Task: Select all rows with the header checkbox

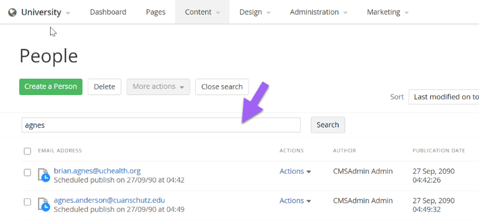Action: [28, 151]
